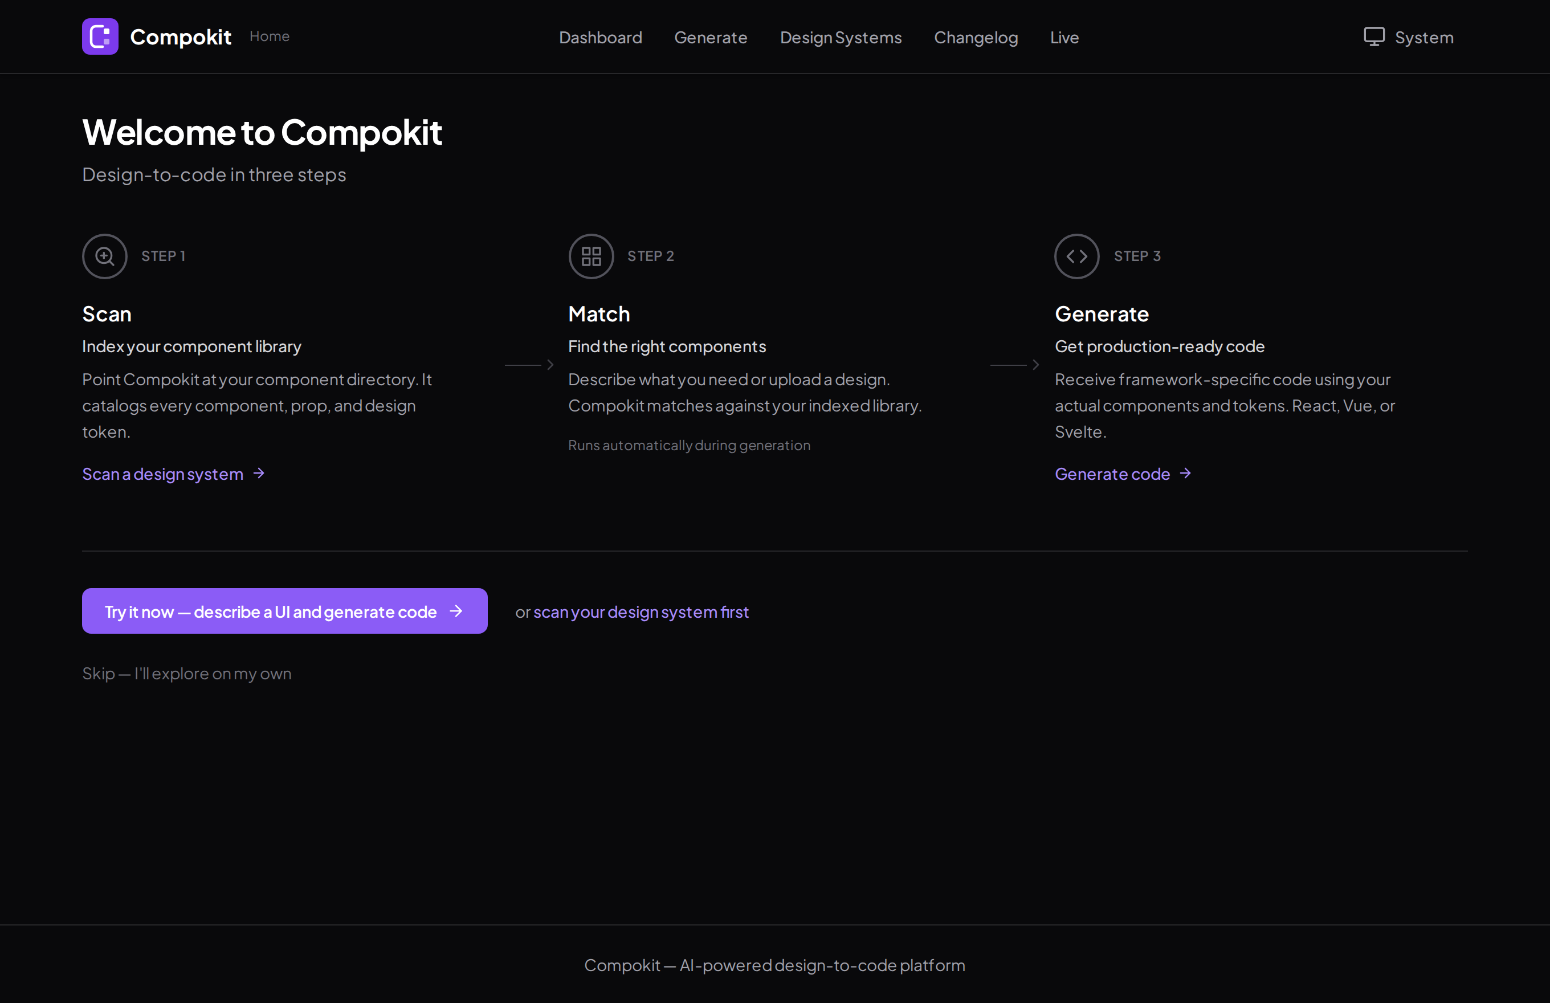Click the STEP 2 label
The image size is (1550, 1003).
(651, 256)
